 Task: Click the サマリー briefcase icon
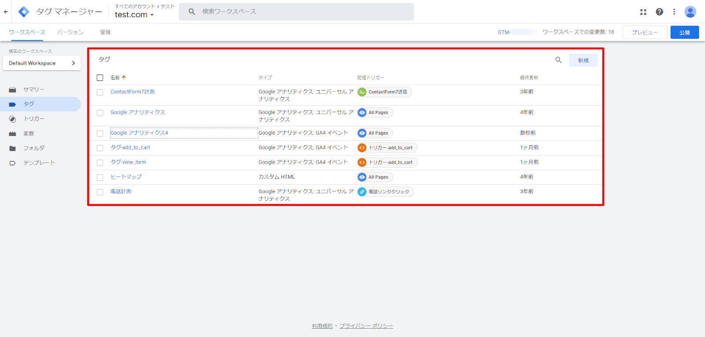click(x=12, y=90)
